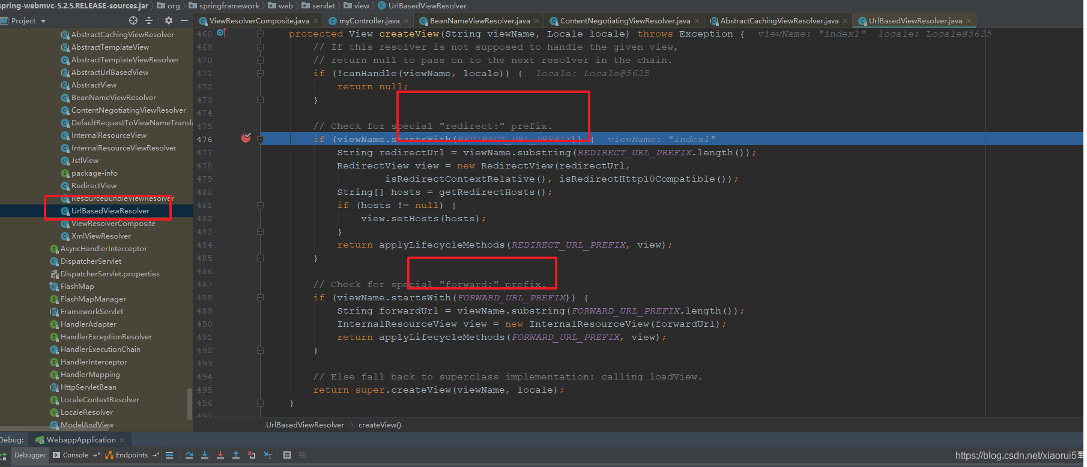The height and width of the screenshot is (467, 1087).
Task: Click Step Into debugger icon
Action: pyautogui.click(x=205, y=455)
